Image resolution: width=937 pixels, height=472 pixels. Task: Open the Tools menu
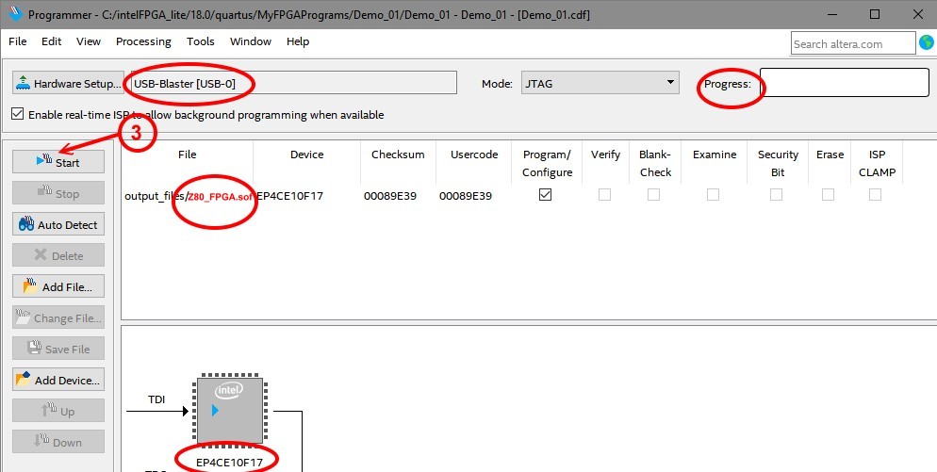pyautogui.click(x=200, y=41)
